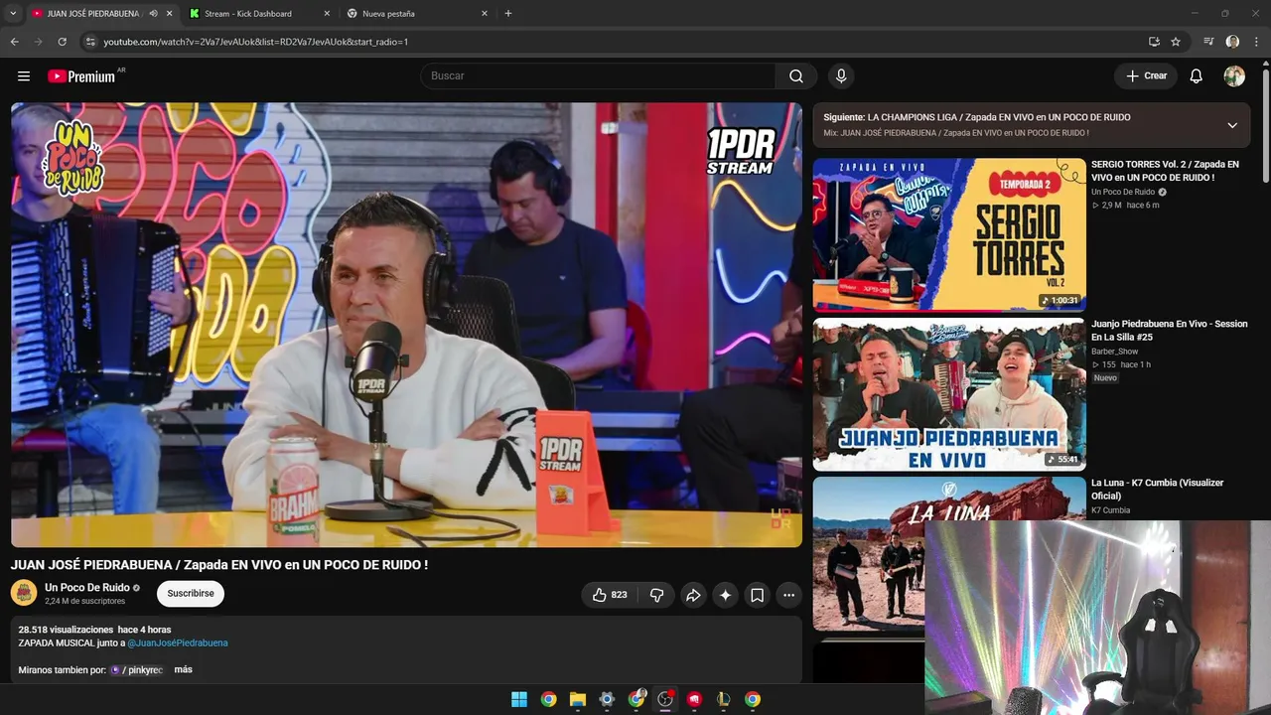Expand description with 'más'
The image size is (1271, 715).
coord(183,669)
